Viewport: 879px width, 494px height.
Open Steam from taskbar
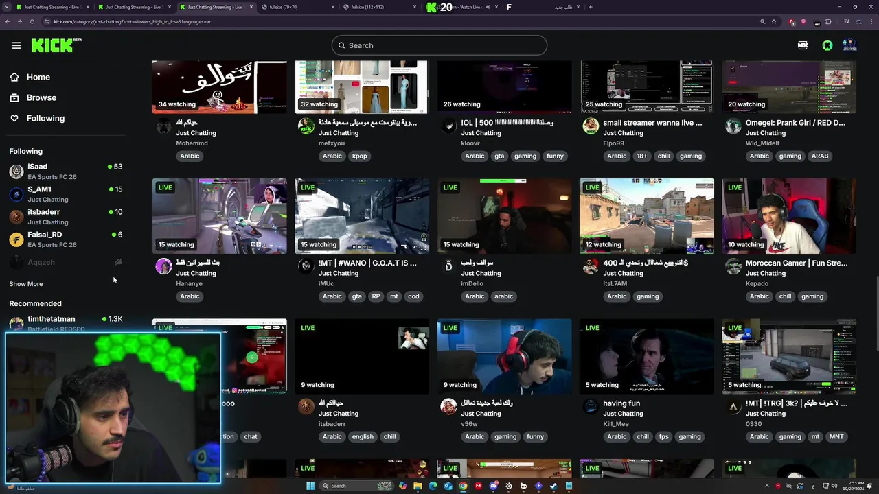pos(553,486)
